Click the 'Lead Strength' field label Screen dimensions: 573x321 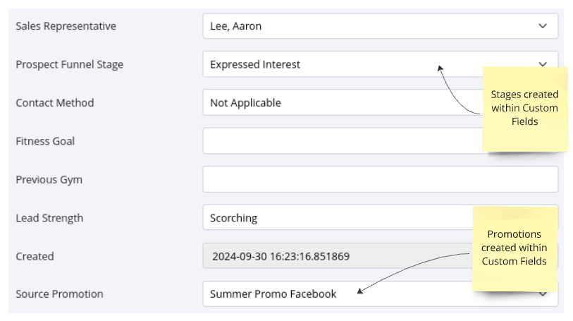coord(49,218)
